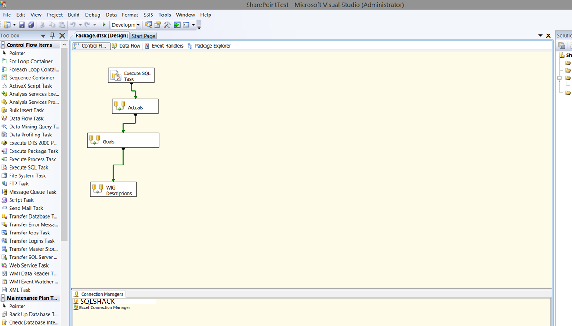Open the Development configuration dropdown
Screen dimensions: 572x326
pos(138,25)
